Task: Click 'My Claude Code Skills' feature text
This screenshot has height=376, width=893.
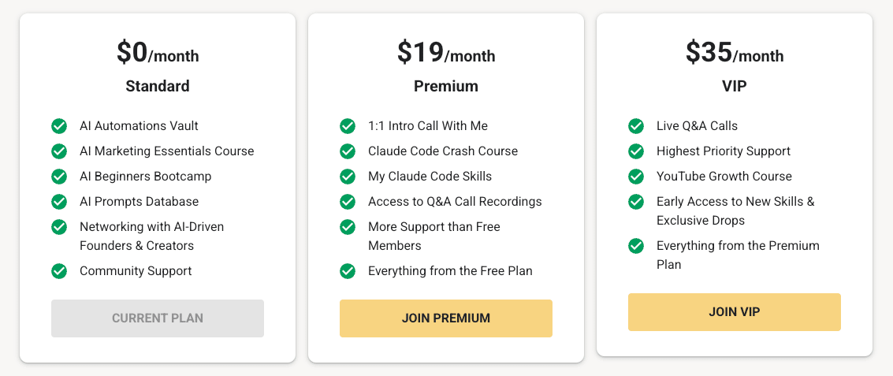Action: click(x=430, y=177)
